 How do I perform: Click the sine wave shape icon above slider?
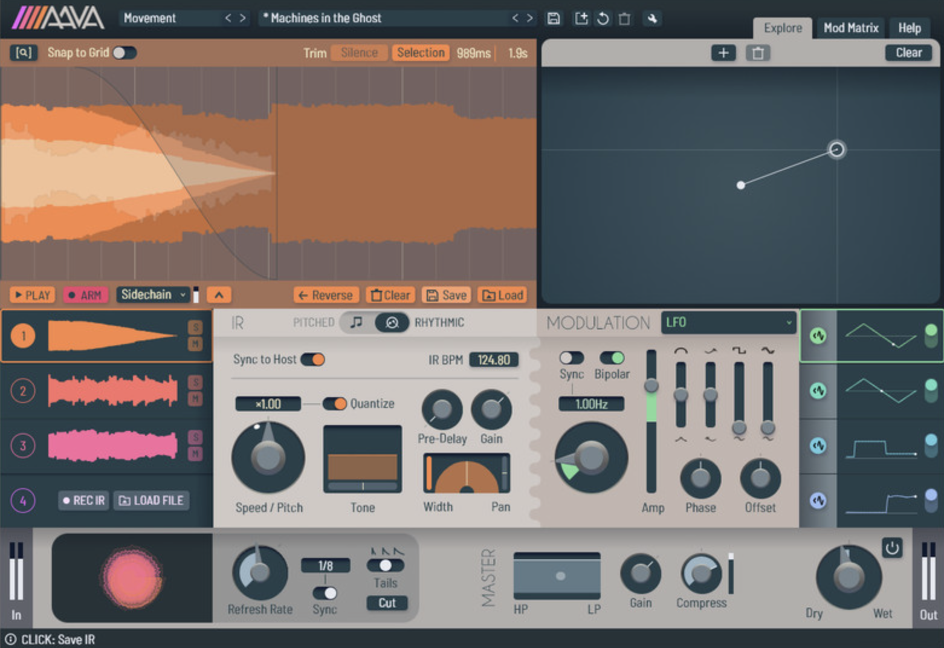[x=768, y=351]
